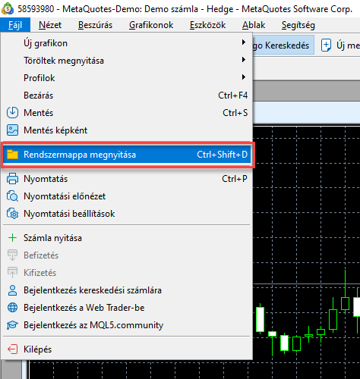360x379 pixels.
Task: Click the green plus icon for Számla nyitása
Action: (x=12, y=238)
